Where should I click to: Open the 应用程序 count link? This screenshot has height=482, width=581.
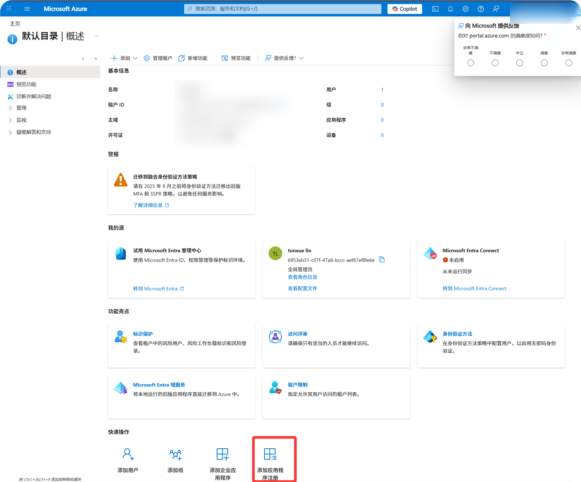tap(382, 120)
